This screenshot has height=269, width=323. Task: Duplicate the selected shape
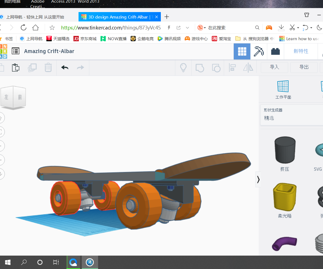pos(32,68)
